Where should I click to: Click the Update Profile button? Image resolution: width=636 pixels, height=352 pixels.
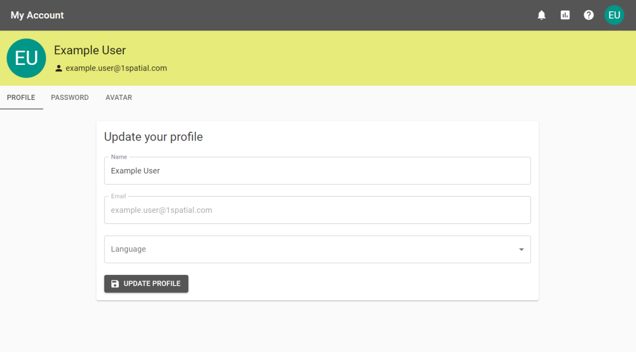pos(146,284)
